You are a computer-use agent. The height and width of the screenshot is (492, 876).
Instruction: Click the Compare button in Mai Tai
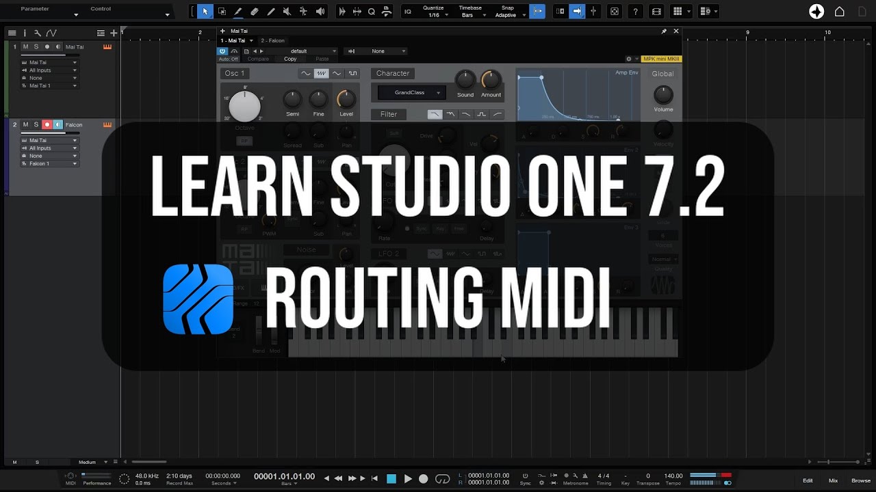(x=258, y=59)
